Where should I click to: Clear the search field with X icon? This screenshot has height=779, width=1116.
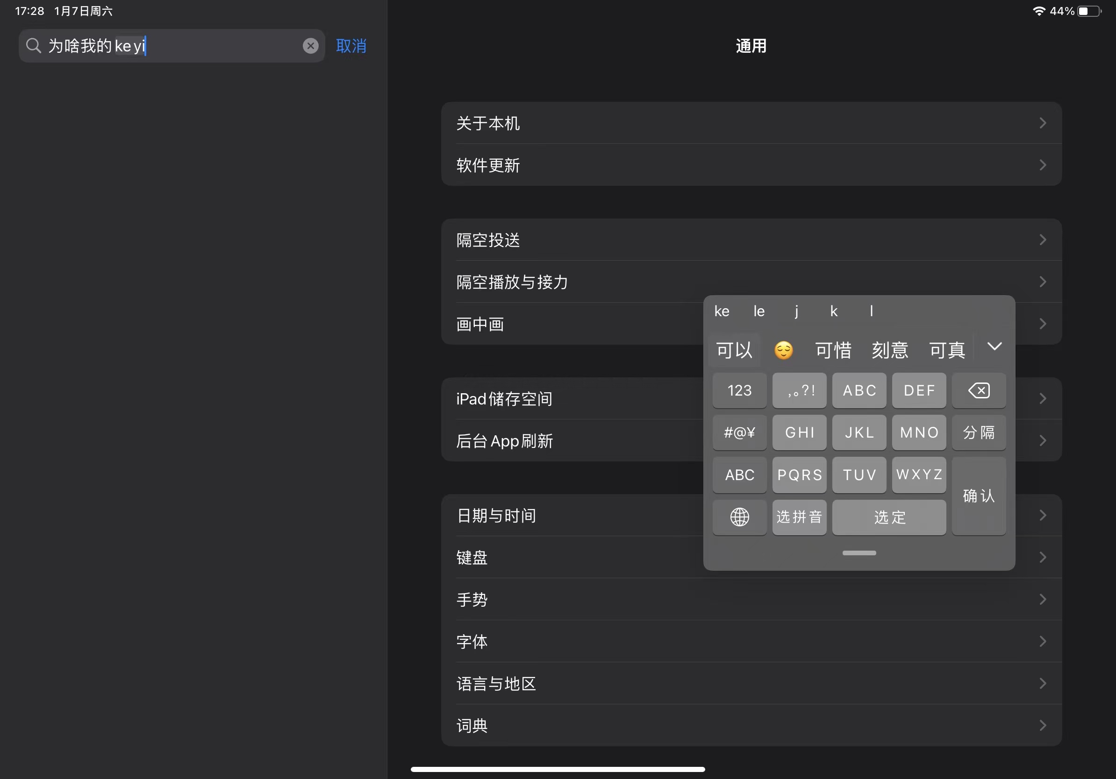click(311, 46)
